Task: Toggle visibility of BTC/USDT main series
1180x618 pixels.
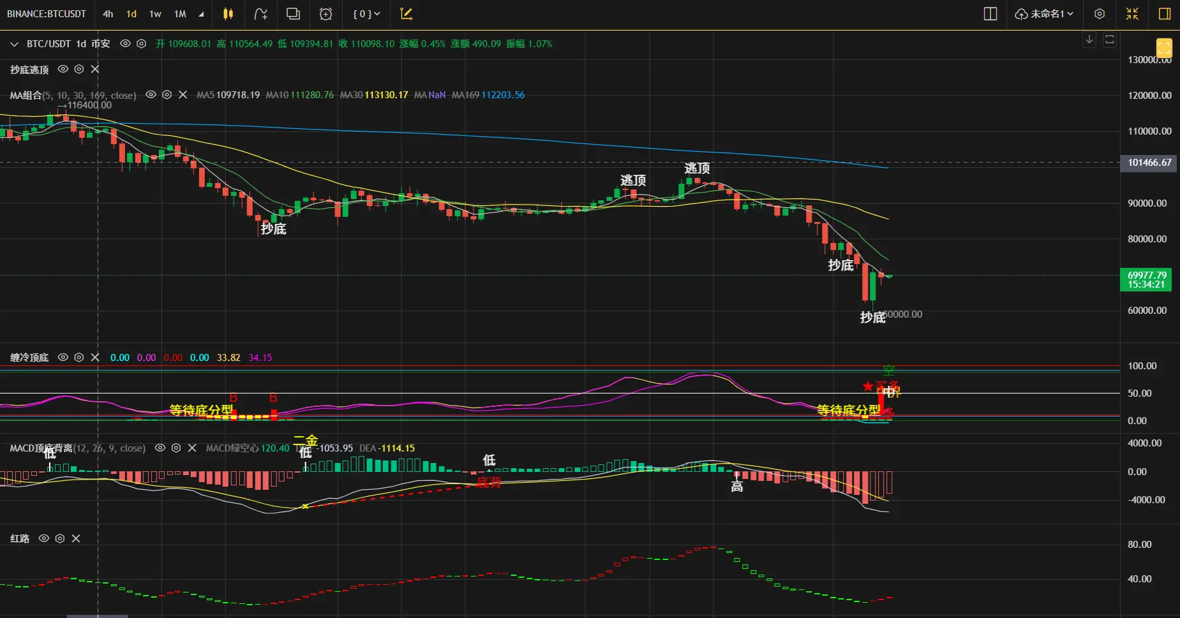Action: click(x=126, y=43)
